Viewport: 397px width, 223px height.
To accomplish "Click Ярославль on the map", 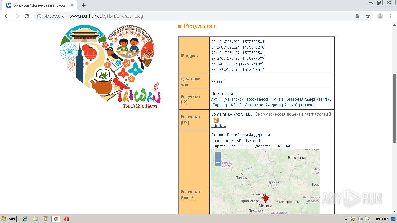I will click(x=297, y=157).
